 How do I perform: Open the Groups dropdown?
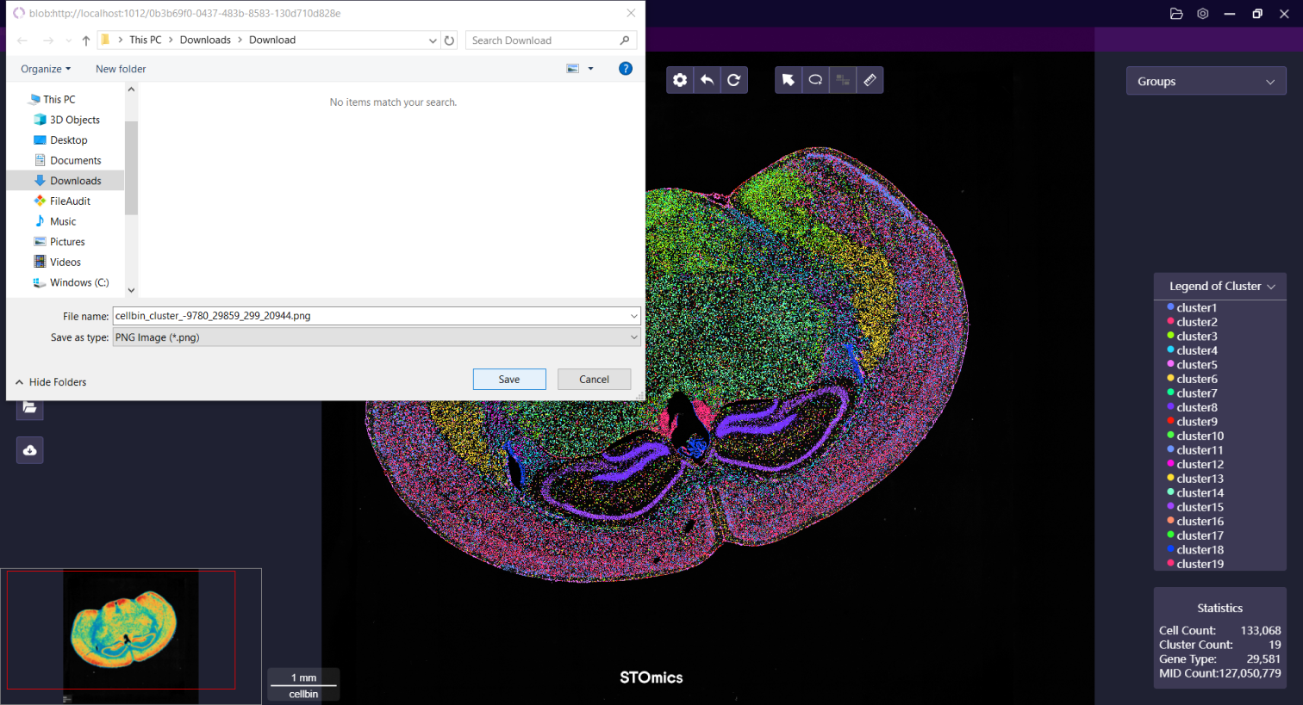coord(1206,82)
